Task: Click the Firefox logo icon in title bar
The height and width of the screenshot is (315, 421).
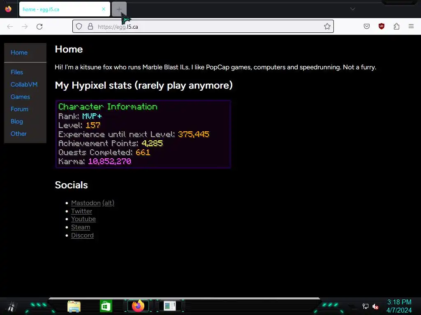Action: click(x=8, y=9)
